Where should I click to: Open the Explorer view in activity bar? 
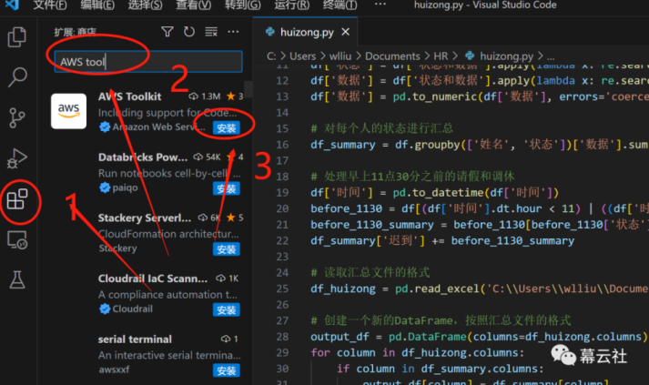[x=17, y=37]
